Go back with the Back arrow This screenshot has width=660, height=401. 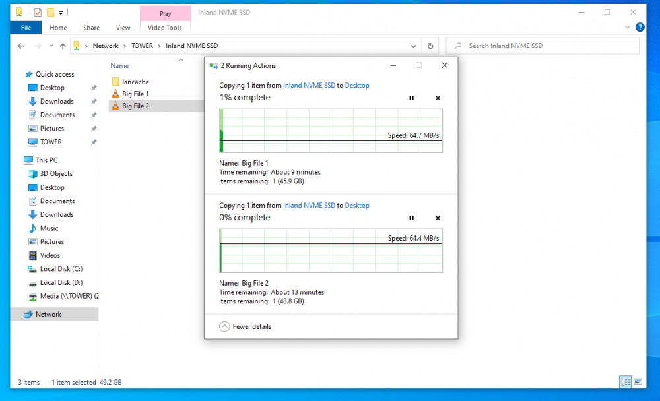point(21,46)
